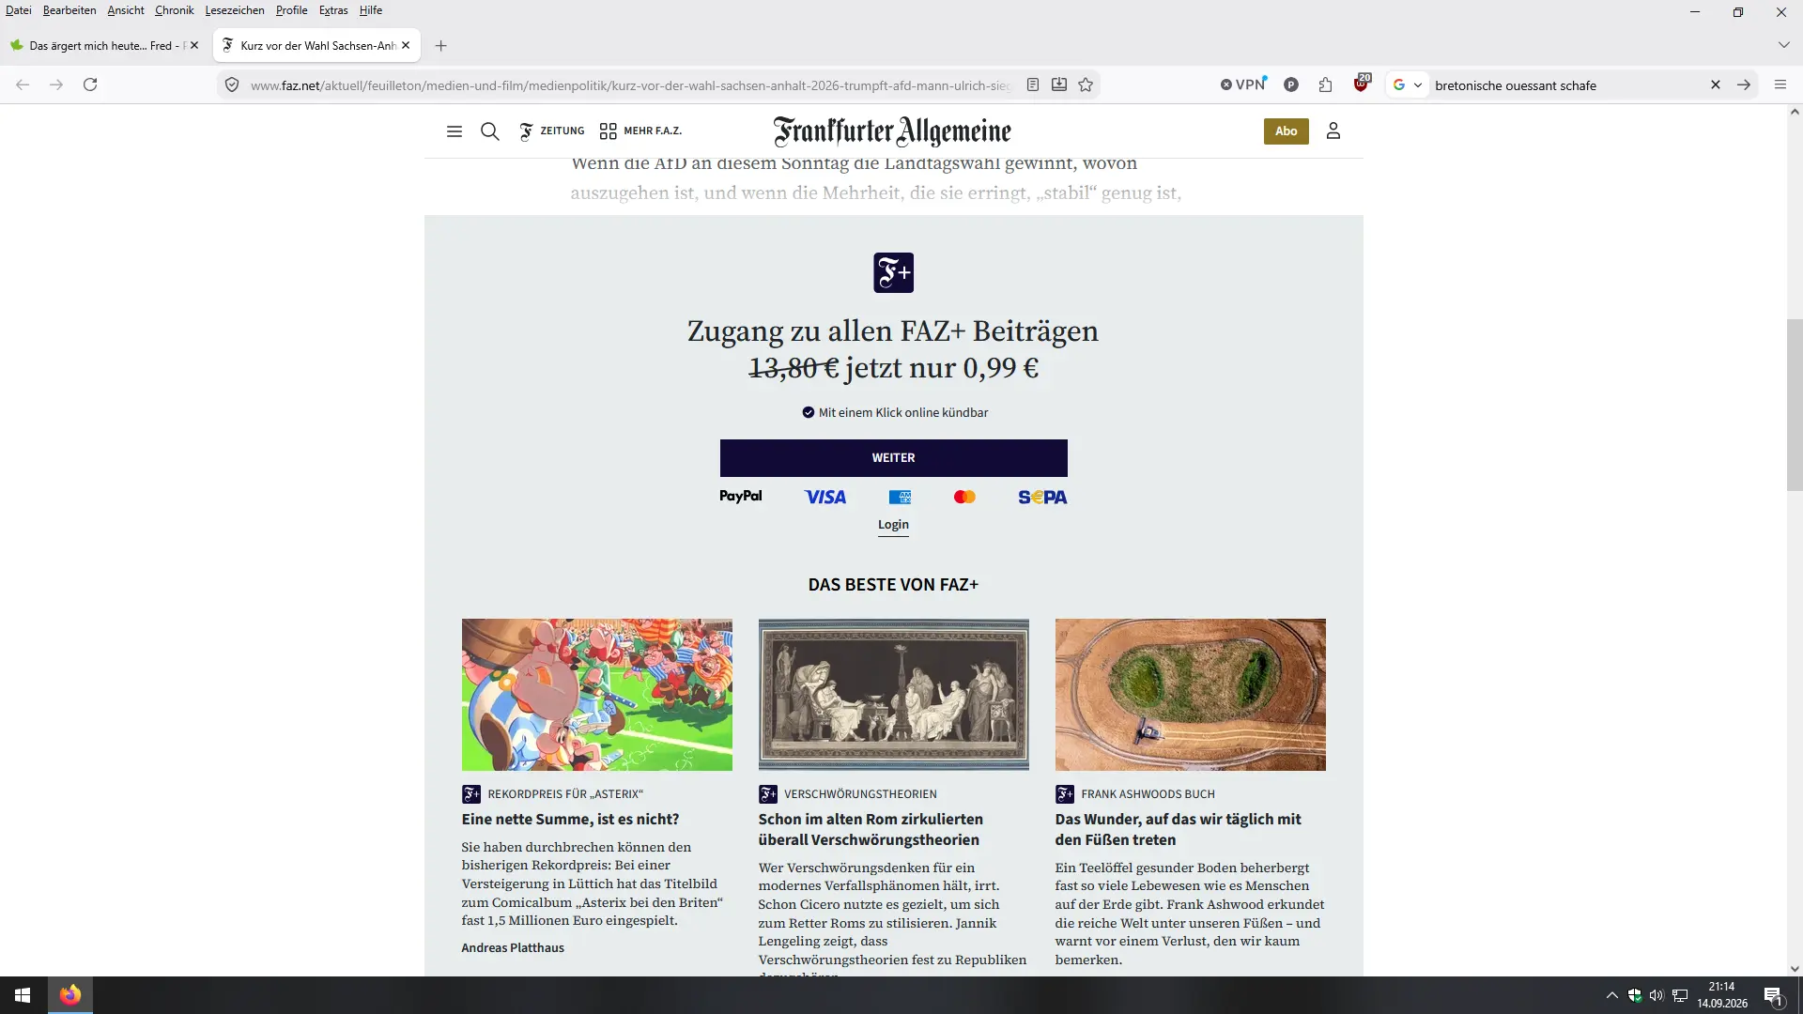
Task: Open the Lesezeichen menu
Action: (x=235, y=10)
